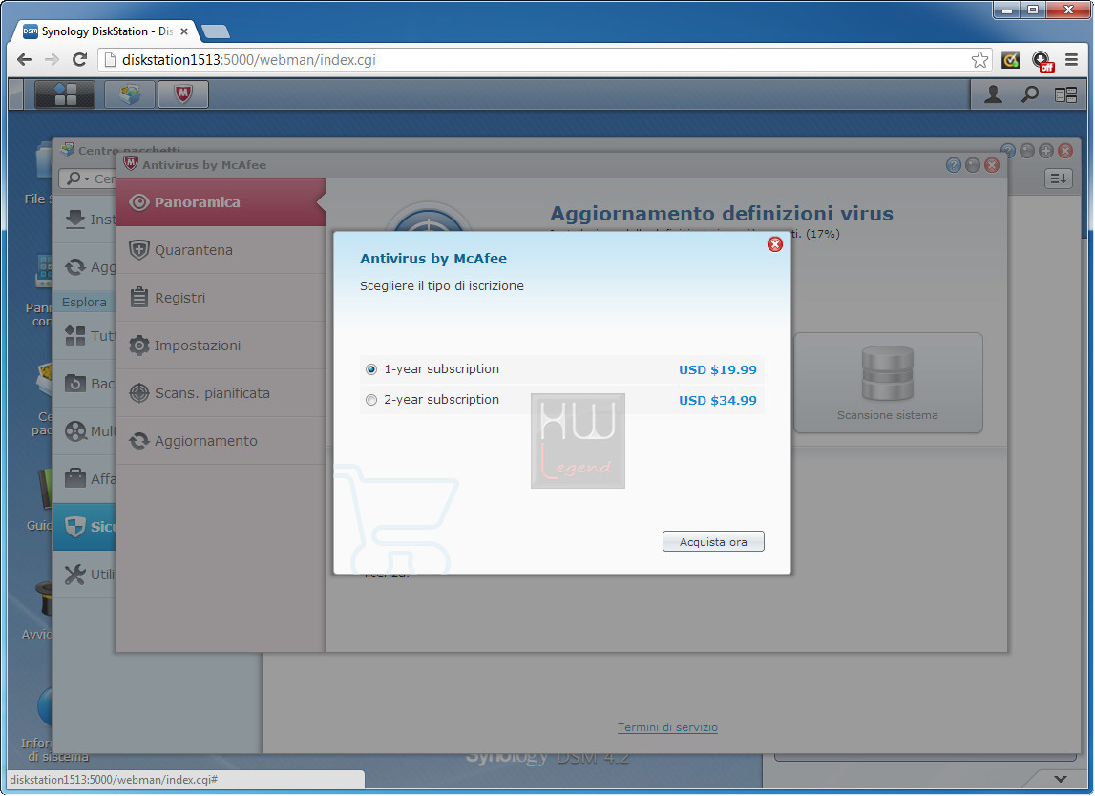Open help for Antivirus by McAfee window

coord(954,165)
